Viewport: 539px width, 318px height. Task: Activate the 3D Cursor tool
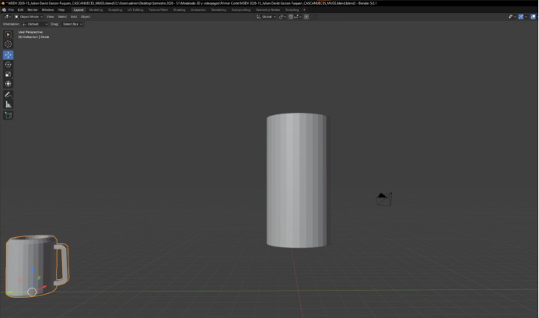coord(9,44)
